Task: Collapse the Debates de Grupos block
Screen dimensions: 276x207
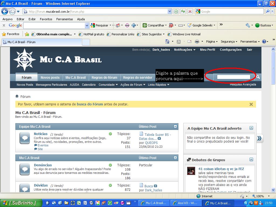Action: 251,160
